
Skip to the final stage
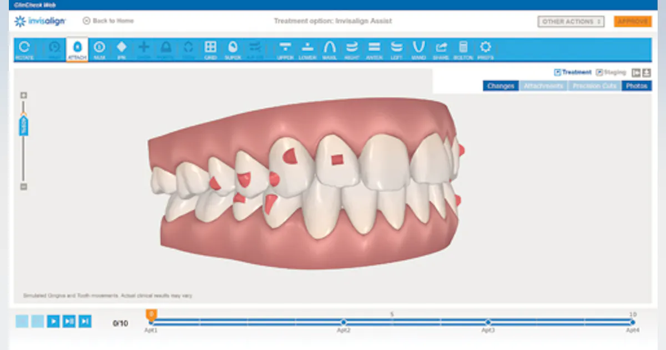click(x=84, y=321)
